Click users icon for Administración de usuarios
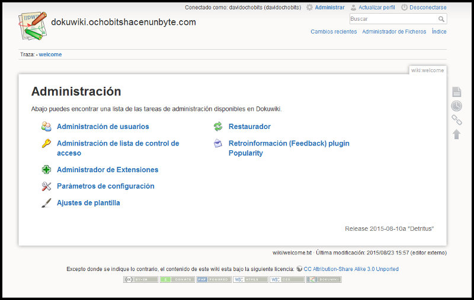The width and height of the screenshot is (474, 300). (x=46, y=127)
